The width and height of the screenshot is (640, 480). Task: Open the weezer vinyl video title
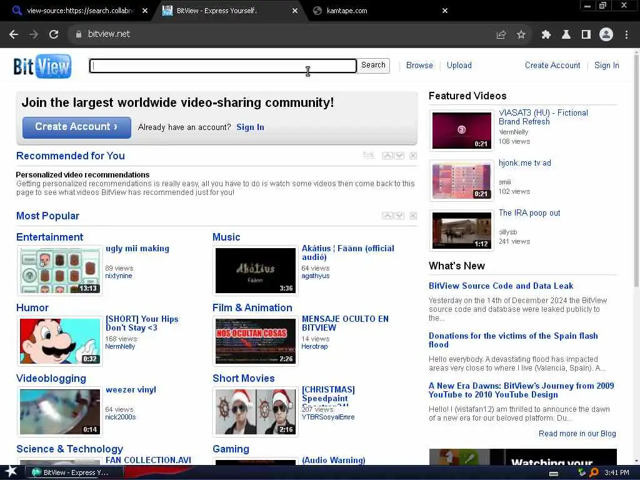click(131, 390)
